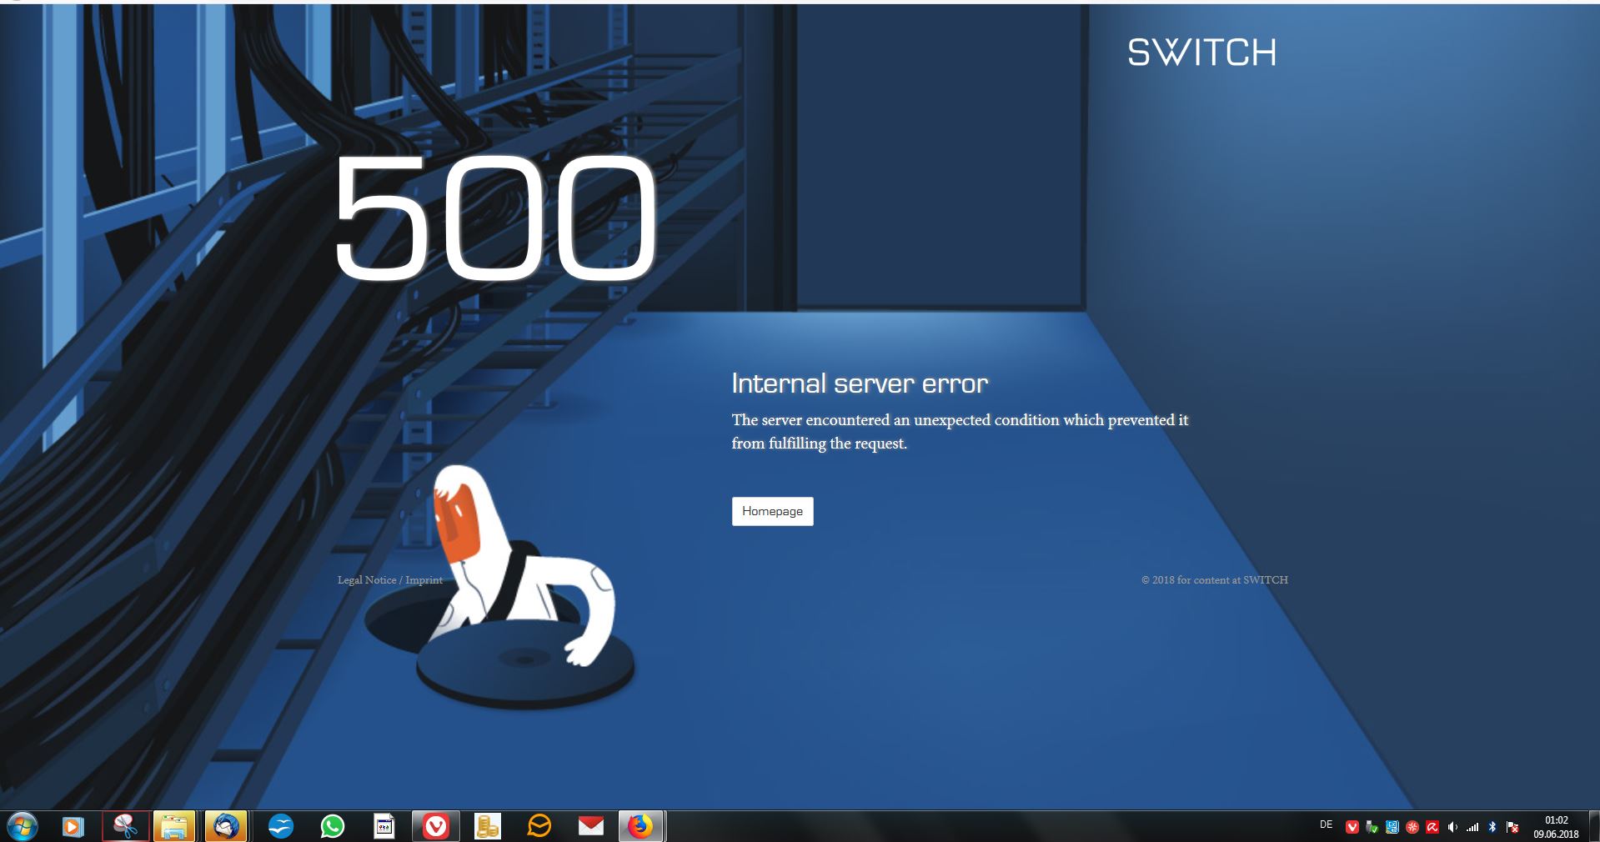Screen dimensions: 1600x842
Task: Open Thunderbird from the taskbar
Action: click(x=225, y=827)
